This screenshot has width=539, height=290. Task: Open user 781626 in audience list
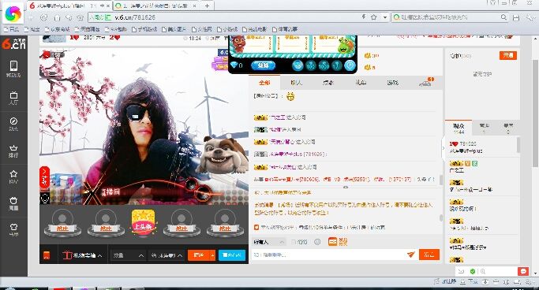click(x=481, y=147)
